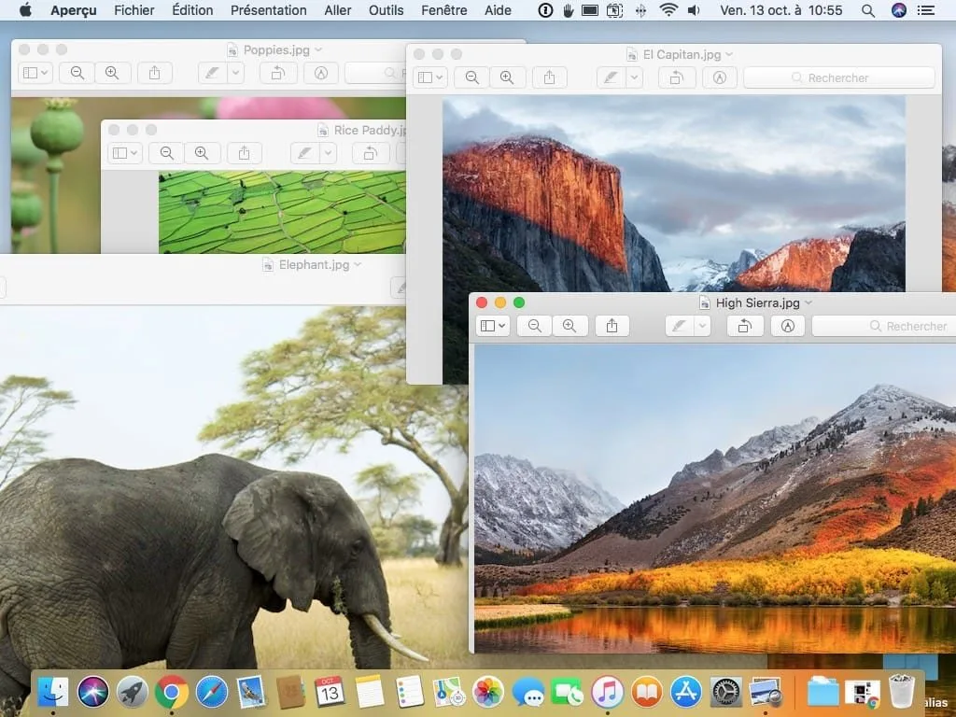956x717 pixels.
Task: Open Finder from the Dock
Action: coord(53,692)
